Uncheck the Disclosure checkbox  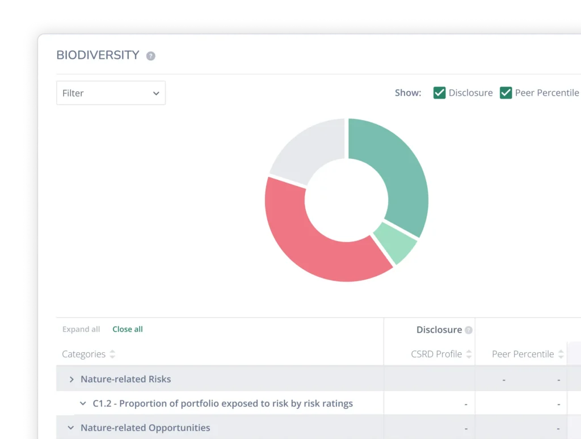coord(439,92)
